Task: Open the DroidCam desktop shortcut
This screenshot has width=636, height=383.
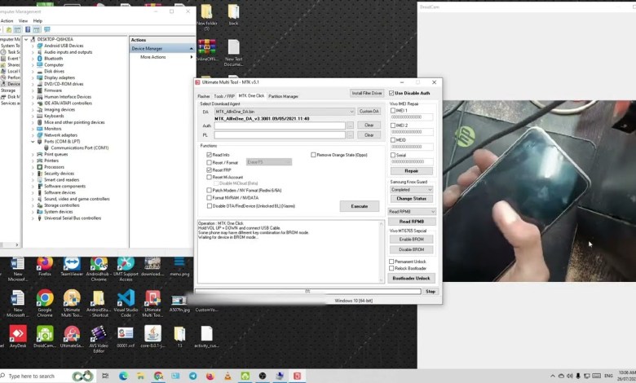Action: (x=45, y=337)
